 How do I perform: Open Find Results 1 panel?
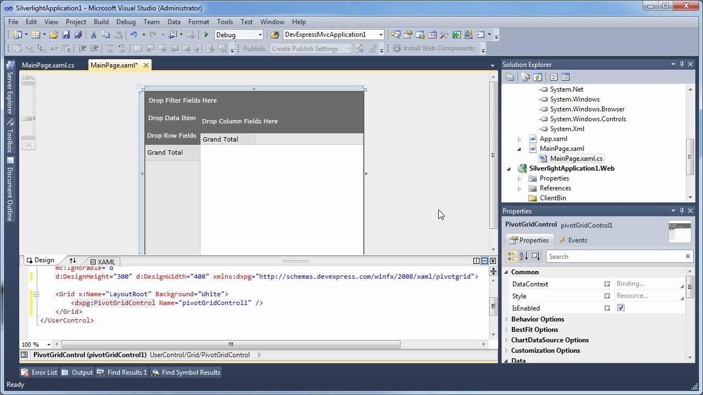122,373
